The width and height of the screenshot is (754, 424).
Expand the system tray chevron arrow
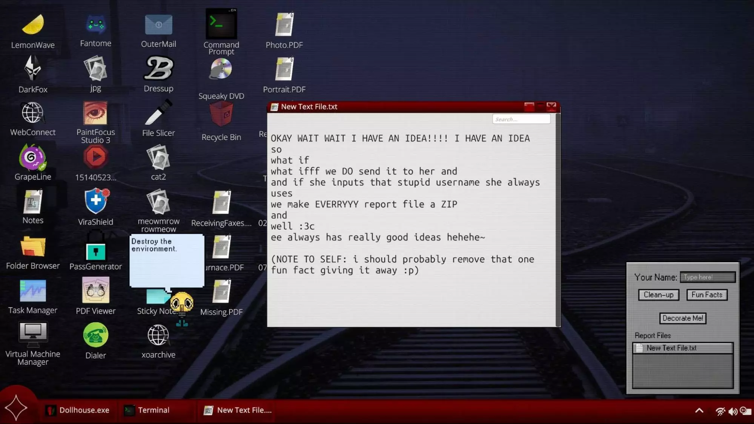[x=699, y=411]
